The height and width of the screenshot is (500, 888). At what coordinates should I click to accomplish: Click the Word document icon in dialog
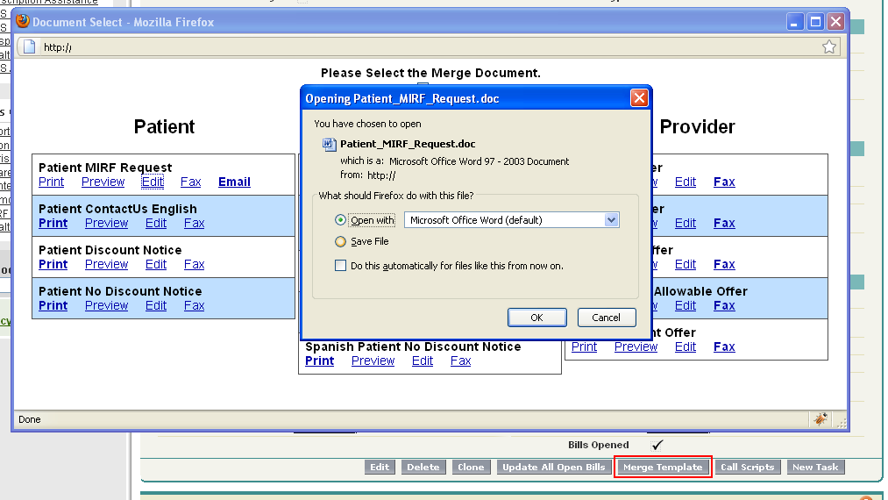tap(329, 144)
